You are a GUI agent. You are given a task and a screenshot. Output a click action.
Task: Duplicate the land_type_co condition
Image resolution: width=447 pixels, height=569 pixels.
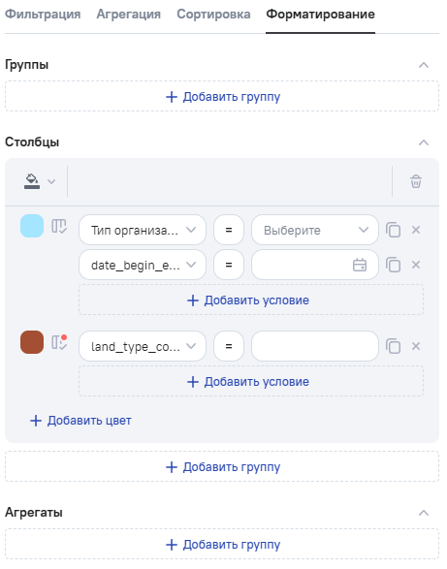[x=393, y=346]
